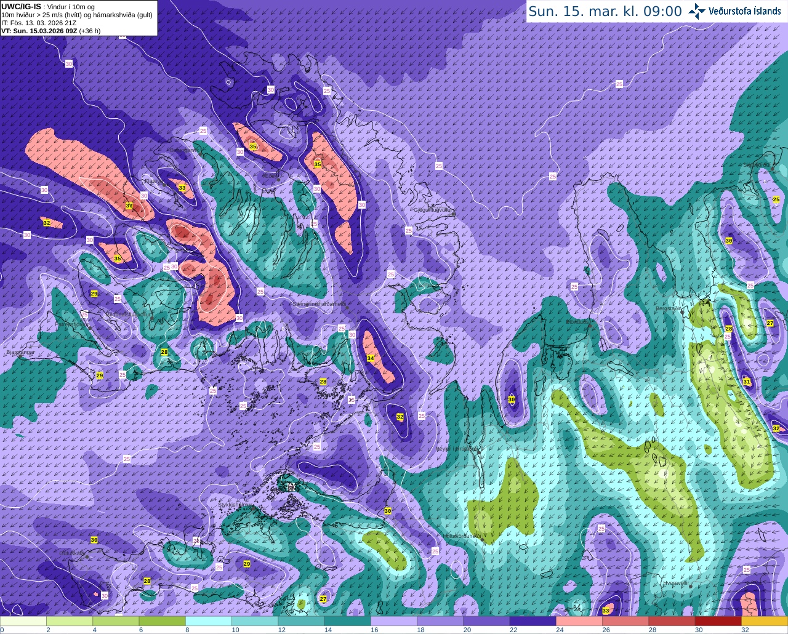The image size is (788, 634).
Task: Click the Reykir í Hrútafirði station label
Action: [457, 449]
